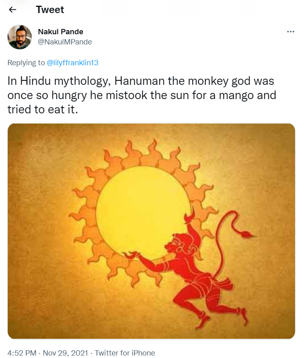304x358 pixels.
Task: Click the Nakul Pande display name
Action: 60,32
